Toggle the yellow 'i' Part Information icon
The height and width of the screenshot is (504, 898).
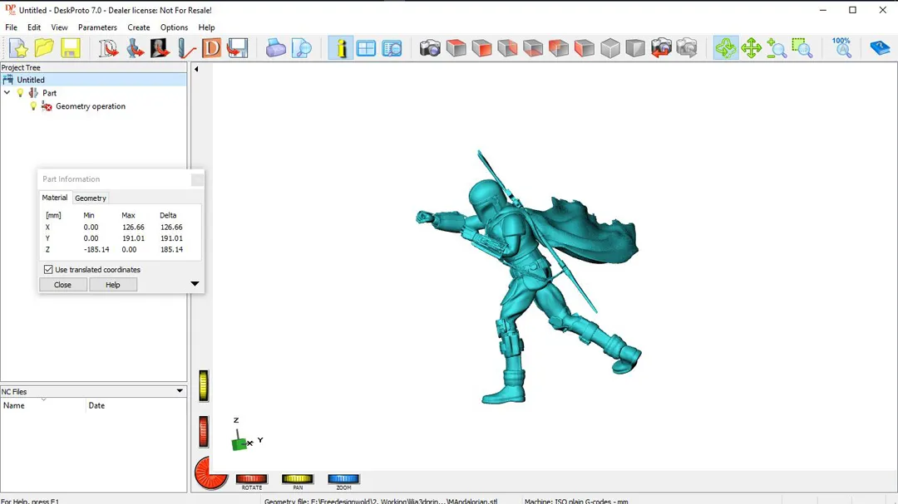coord(341,49)
